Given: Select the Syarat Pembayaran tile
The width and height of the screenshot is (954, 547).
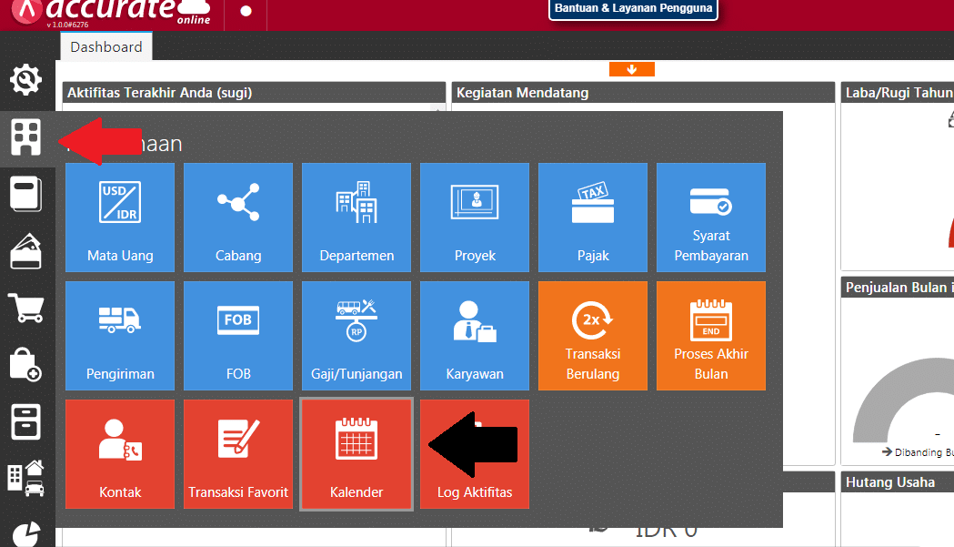Looking at the screenshot, I should pyautogui.click(x=710, y=218).
